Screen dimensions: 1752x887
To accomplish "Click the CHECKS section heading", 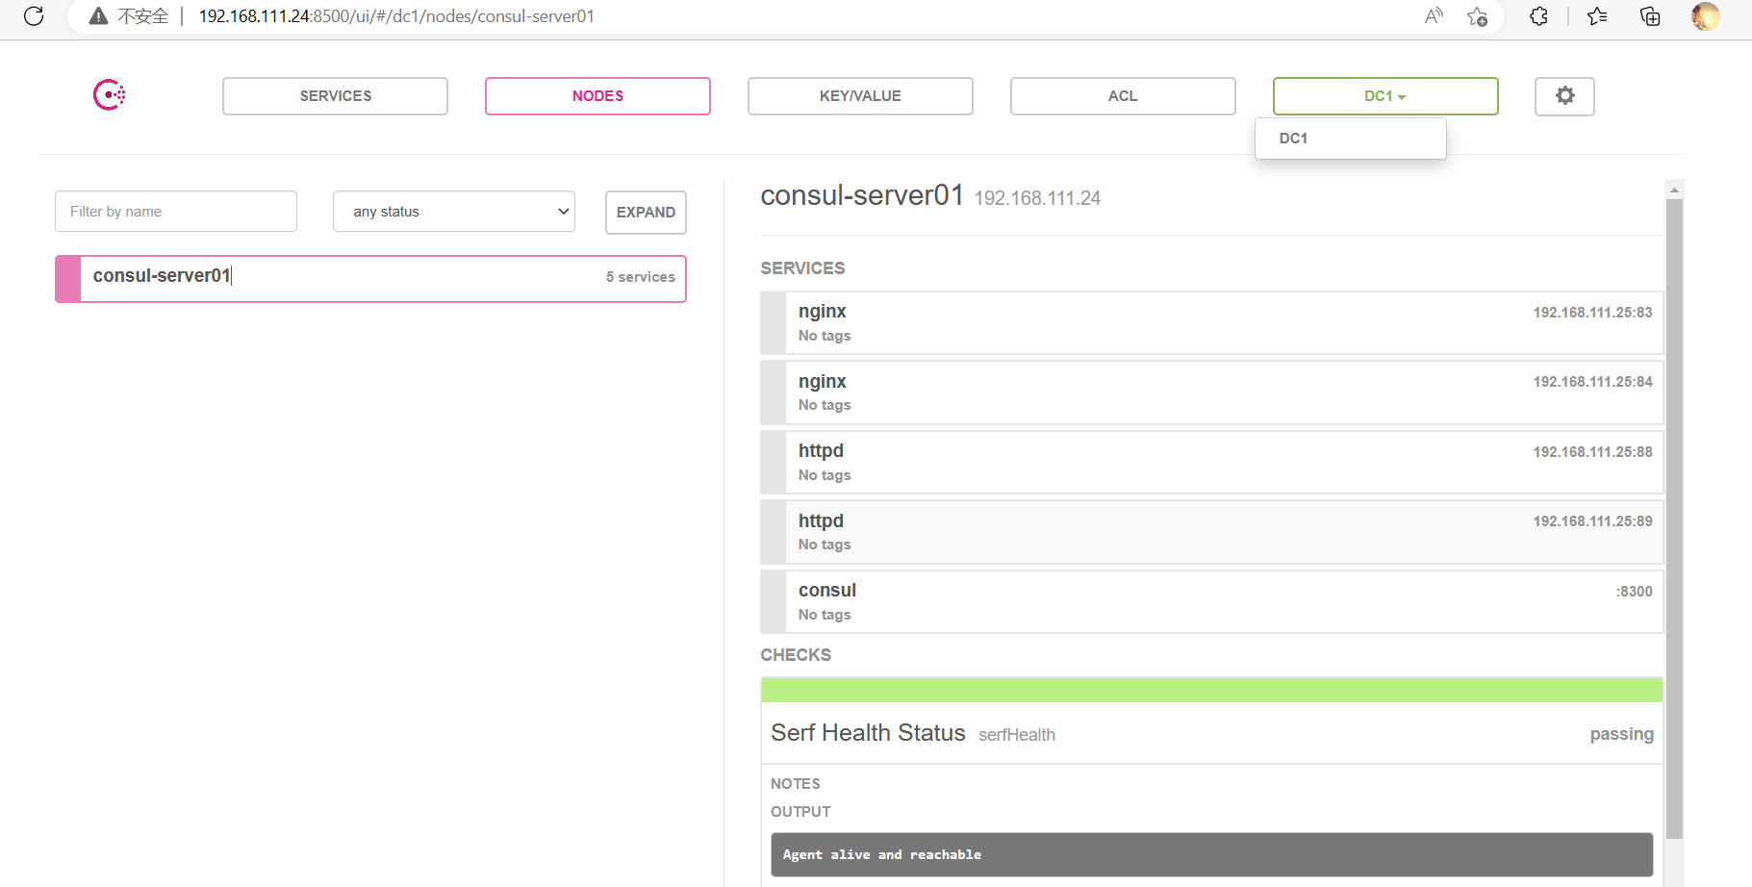I will coord(796,655).
